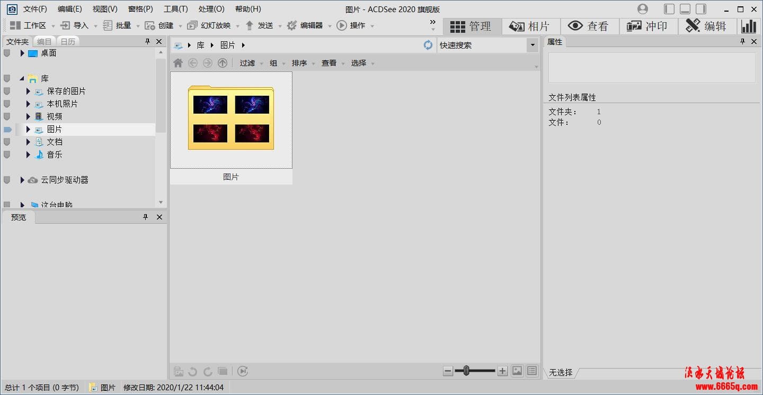Open the Editors (编辑器) toolbar icon
This screenshot has width=763, height=395.
click(292, 25)
